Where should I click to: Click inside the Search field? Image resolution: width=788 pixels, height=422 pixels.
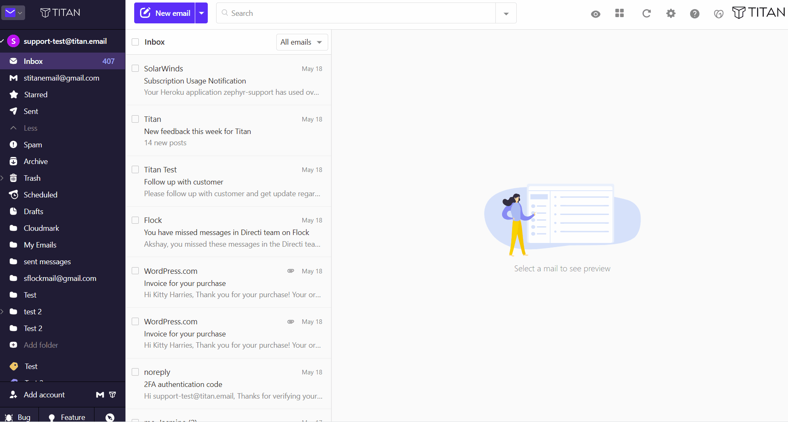coord(356,13)
